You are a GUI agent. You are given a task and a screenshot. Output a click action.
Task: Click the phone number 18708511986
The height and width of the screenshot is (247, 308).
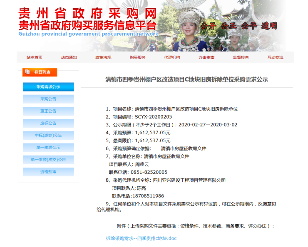[x=148, y=196]
